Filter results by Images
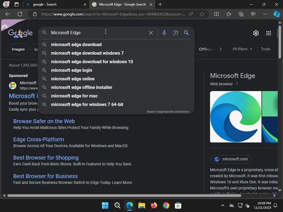 click(18, 49)
